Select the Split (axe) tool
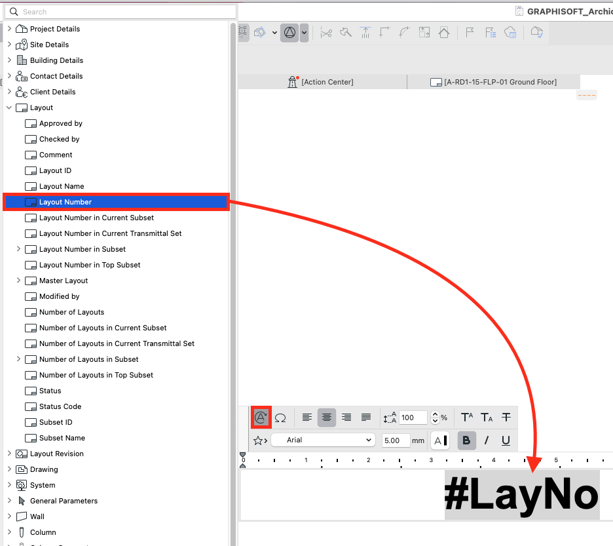Viewport: 613px width, 546px height. (x=345, y=33)
